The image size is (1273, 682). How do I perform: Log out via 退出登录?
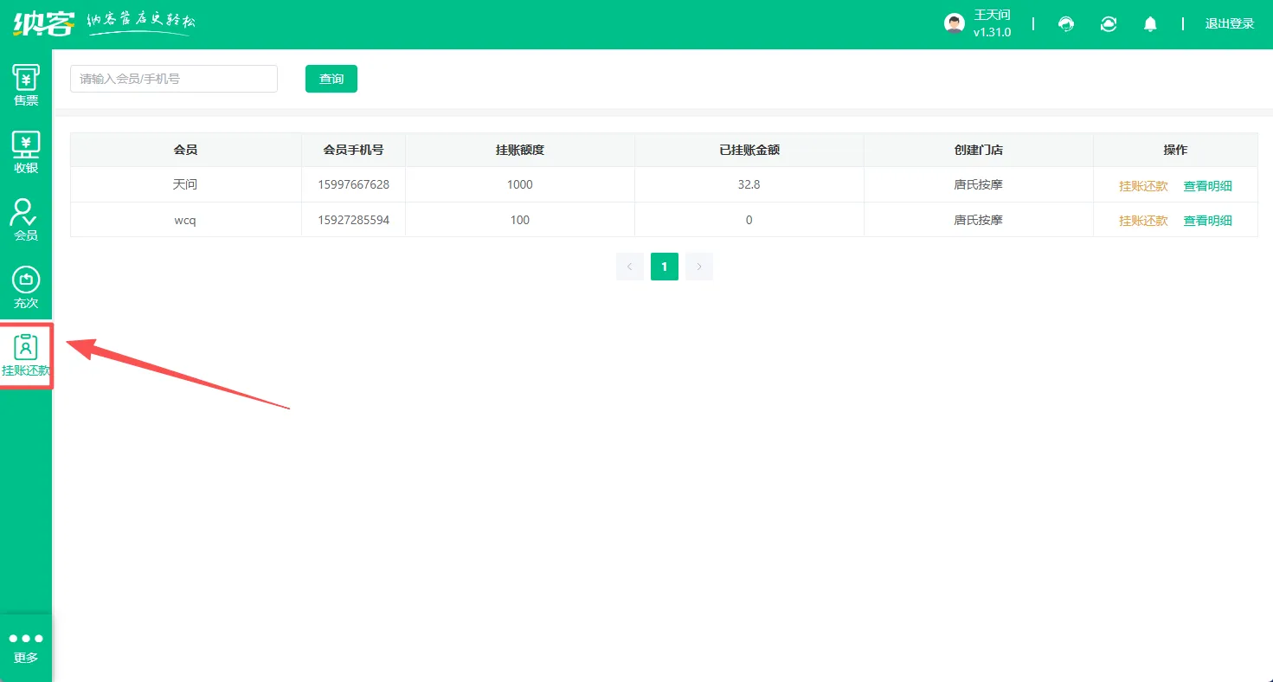1230,23
